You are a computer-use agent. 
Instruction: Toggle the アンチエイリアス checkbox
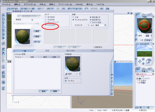point(73,20)
